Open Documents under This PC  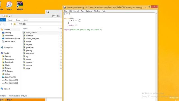pos(9,59)
